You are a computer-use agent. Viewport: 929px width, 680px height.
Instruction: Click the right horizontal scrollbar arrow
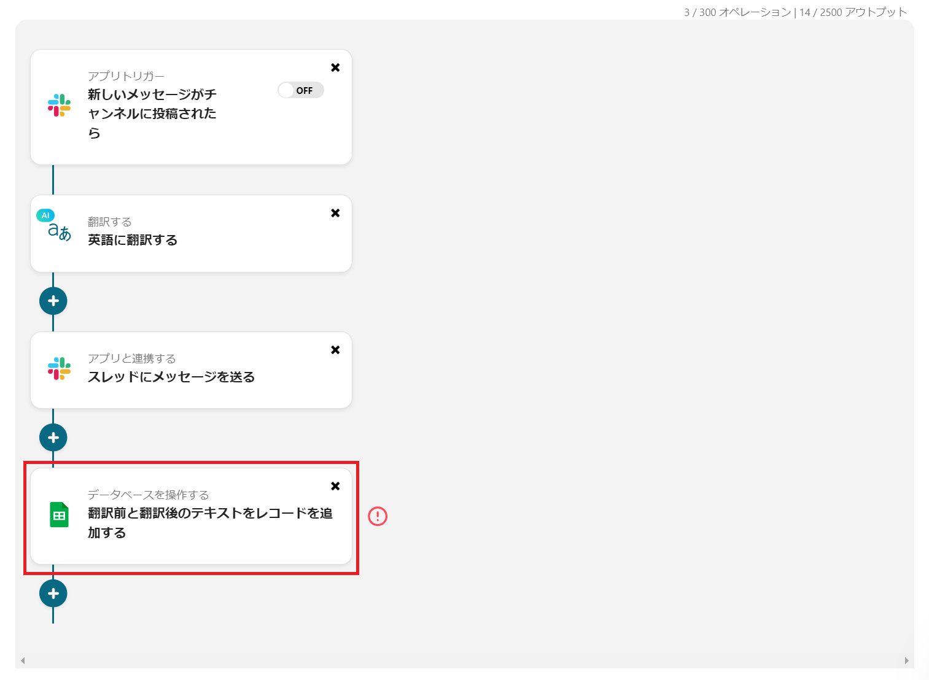click(x=908, y=660)
